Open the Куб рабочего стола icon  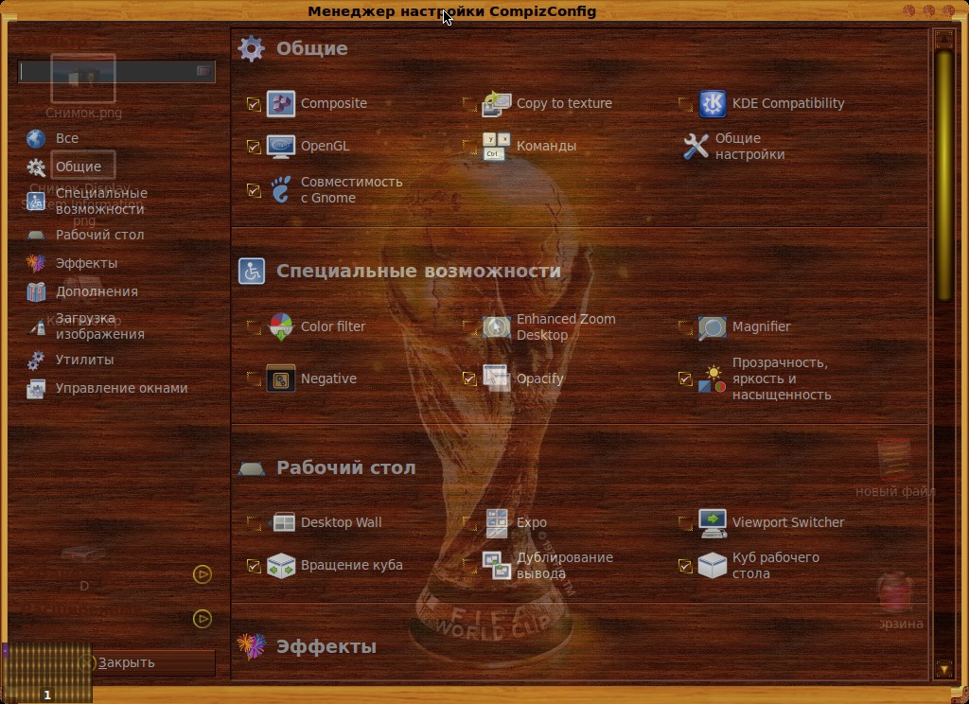point(712,566)
